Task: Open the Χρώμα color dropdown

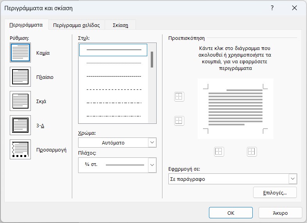Action: [x=117, y=143]
